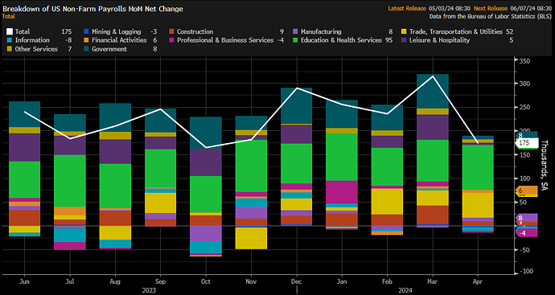Toggle the Mining & Logging legend swatch
This screenshot has width=555, height=295.
pyautogui.click(x=86, y=32)
